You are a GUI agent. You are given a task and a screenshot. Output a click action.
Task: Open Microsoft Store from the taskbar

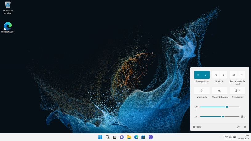pos(143,137)
